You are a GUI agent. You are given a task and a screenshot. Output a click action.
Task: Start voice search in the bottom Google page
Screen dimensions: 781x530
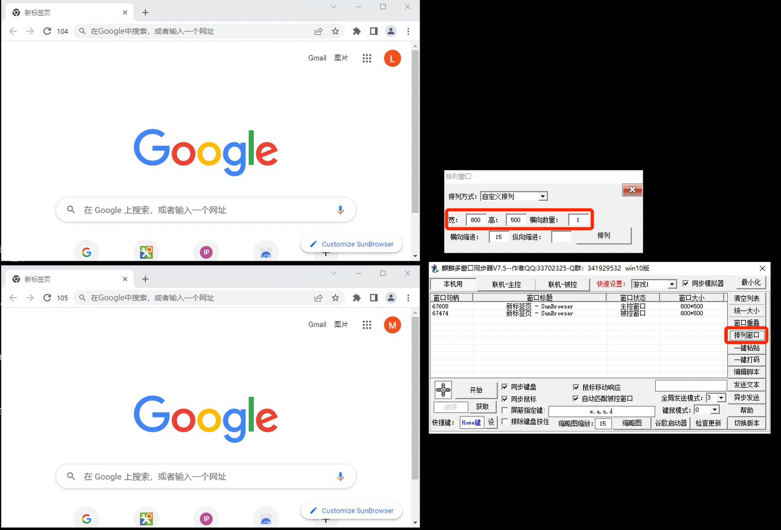point(341,477)
